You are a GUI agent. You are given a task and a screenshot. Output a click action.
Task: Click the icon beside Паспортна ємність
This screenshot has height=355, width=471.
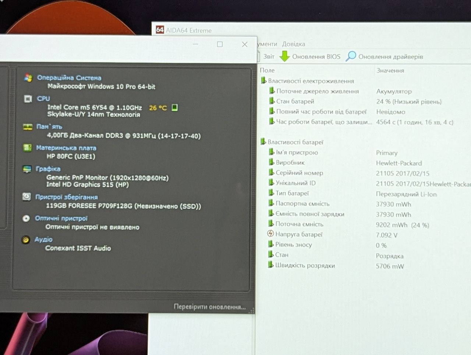(x=271, y=203)
